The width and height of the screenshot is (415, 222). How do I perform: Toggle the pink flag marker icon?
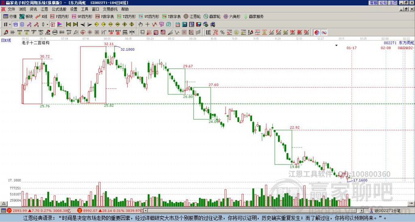(60, 24)
